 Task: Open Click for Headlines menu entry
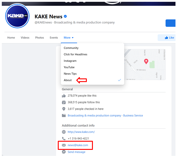click(x=75, y=54)
